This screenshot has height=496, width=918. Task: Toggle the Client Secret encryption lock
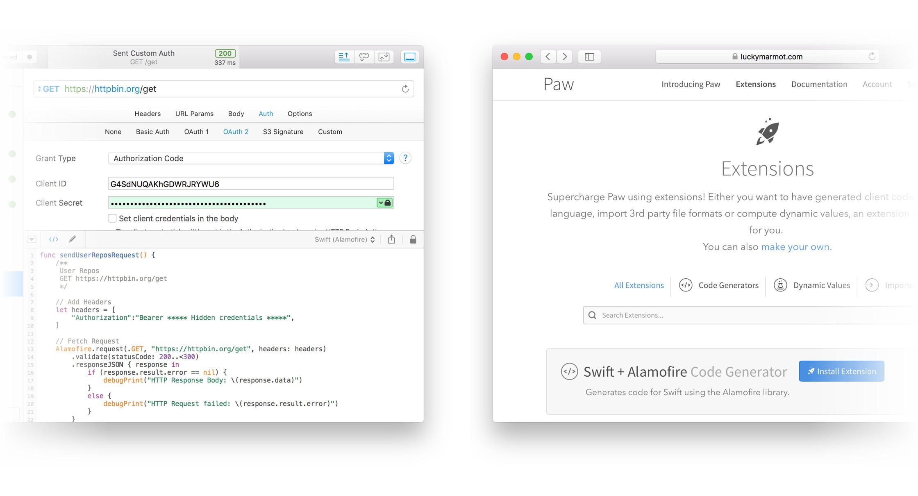pos(384,203)
